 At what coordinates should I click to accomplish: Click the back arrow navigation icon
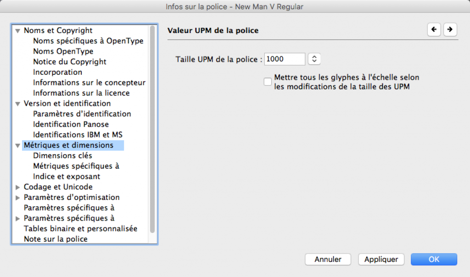pyautogui.click(x=434, y=29)
